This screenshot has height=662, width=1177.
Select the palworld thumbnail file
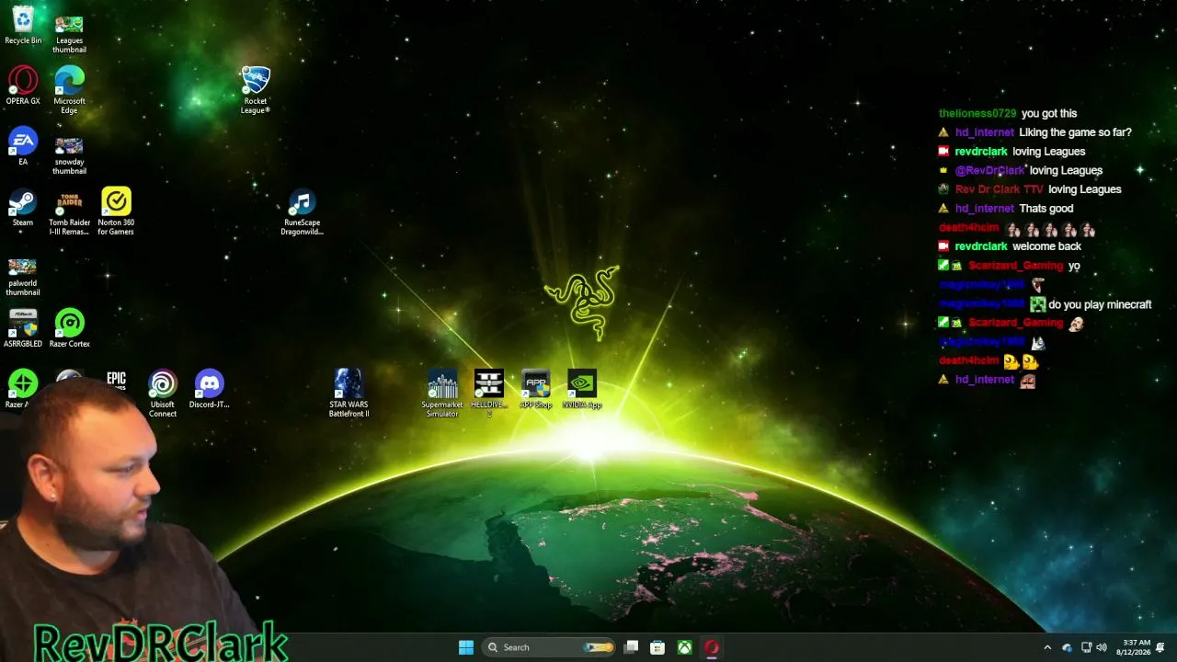coord(23,276)
